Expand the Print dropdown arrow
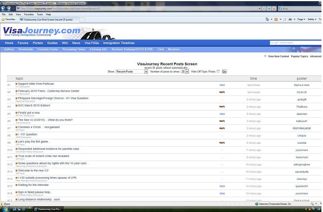Screen dimensions: 323x212 pyautogui.click(x=294, y=19)
